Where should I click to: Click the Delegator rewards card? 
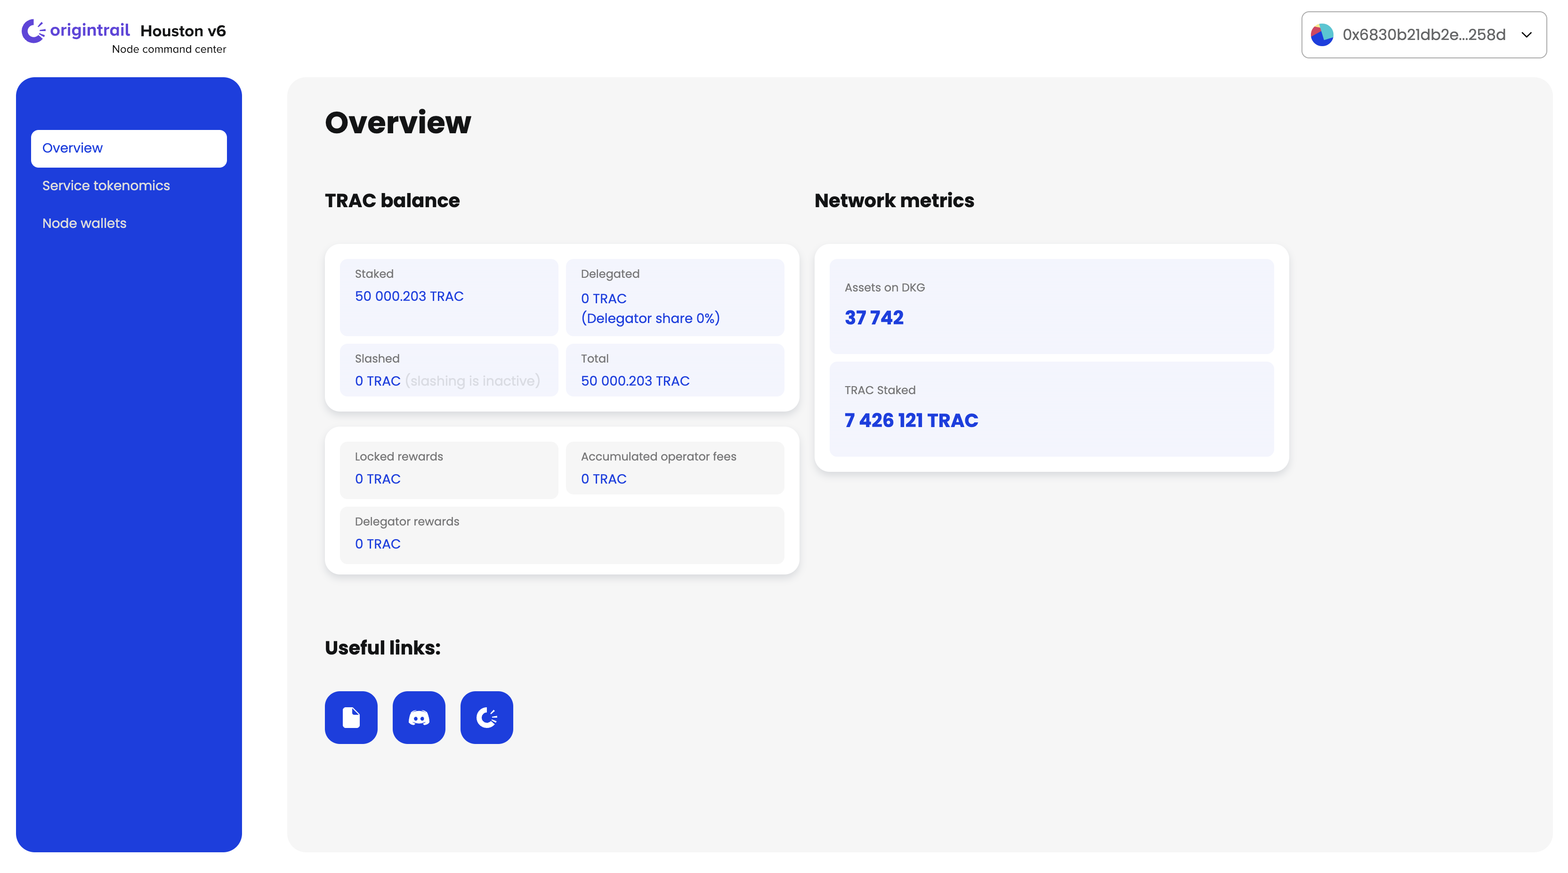562,534
